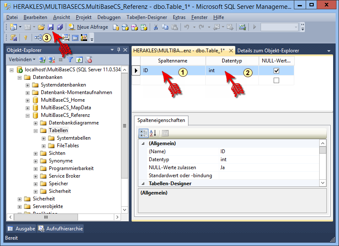Collapse the MultiBaseCS_Referenz database node
The image size is (339, 246).
coord(28,115)
